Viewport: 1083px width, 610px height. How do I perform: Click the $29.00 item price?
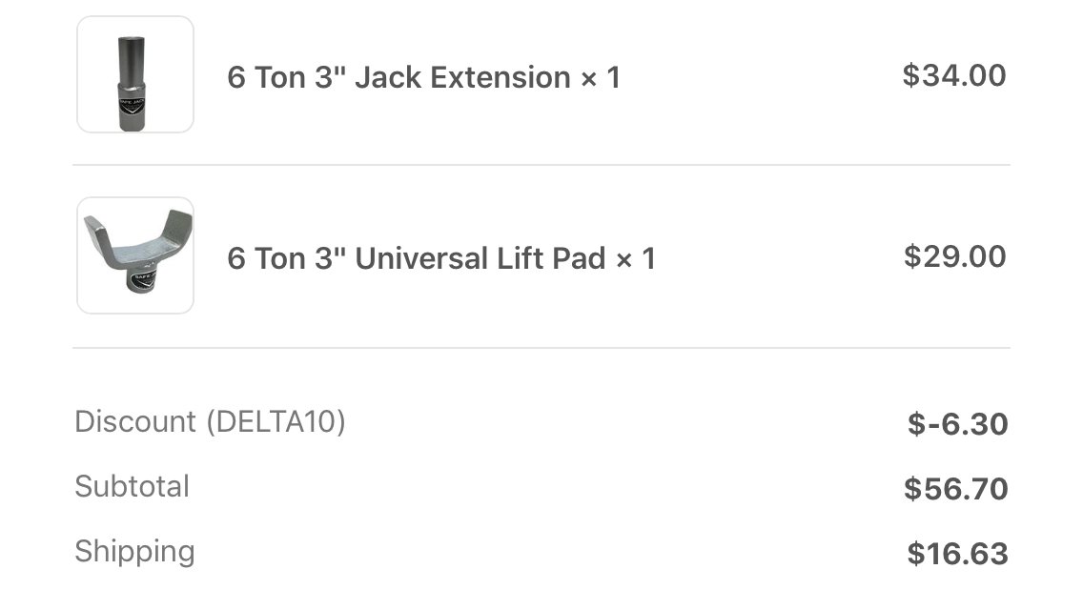click(x=955, y=256)
